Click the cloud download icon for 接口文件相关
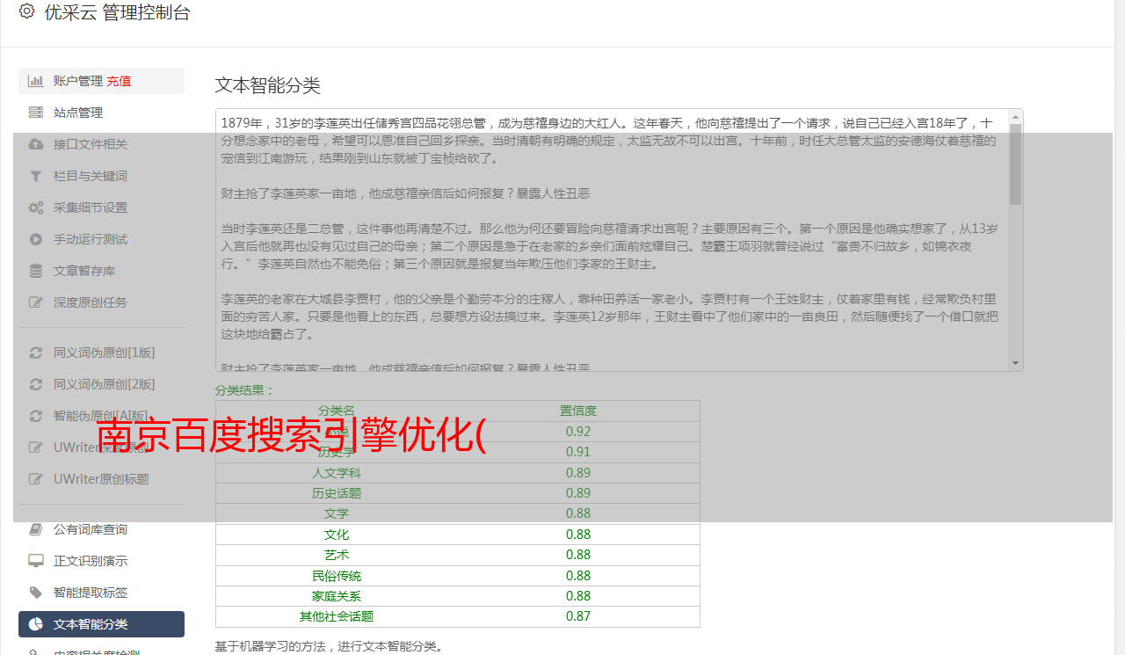The height and width of the screenshot is (655, 1125). click(x=36, y=144)
